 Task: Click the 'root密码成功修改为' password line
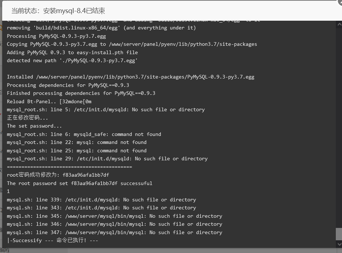58,175
